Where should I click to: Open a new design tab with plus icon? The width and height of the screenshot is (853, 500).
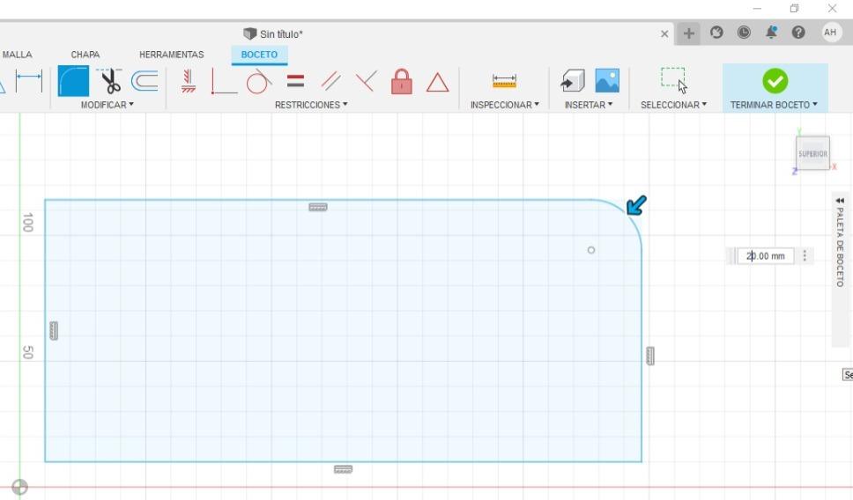pyautogui.click(x=689, y=33)
